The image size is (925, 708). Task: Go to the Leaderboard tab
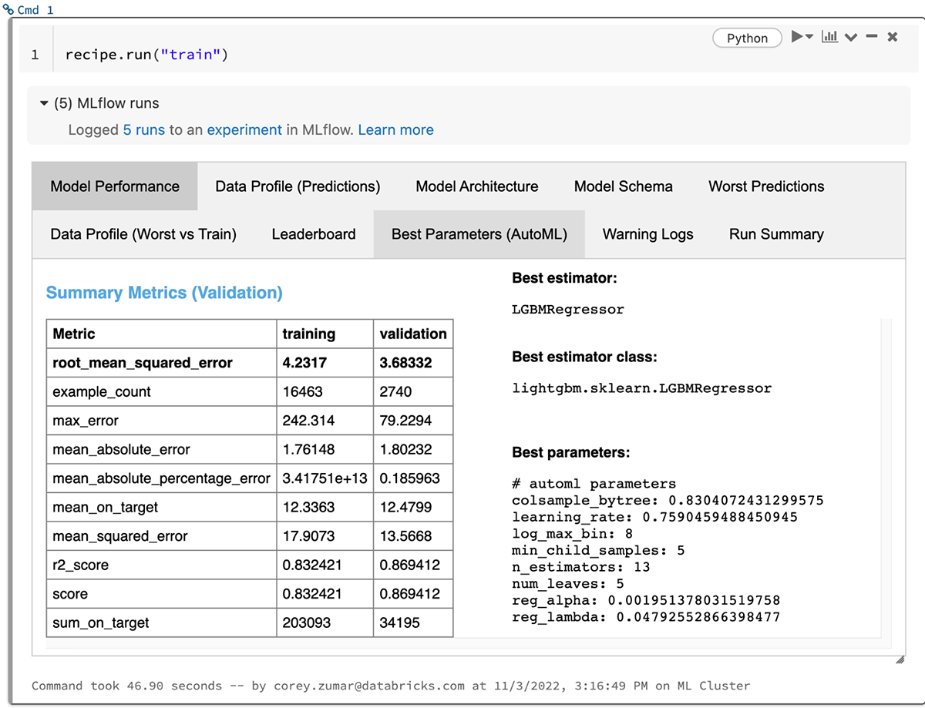click(314, 234)
